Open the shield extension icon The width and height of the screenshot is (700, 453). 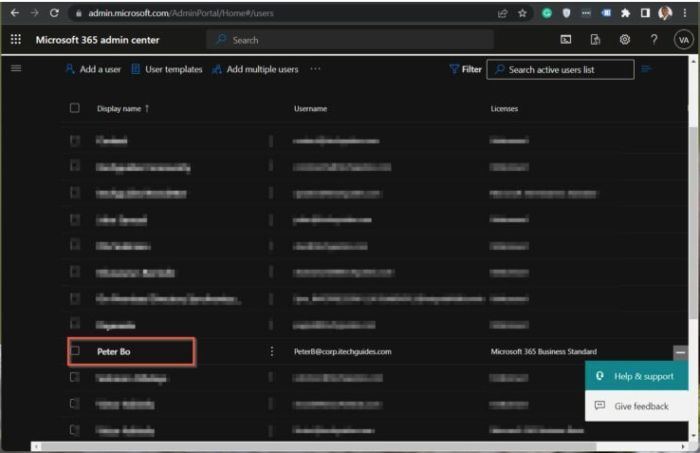click(566, 13)
